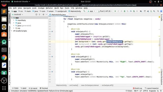The image size is (163, 92).
Task: Open the File menu
Action: point(10,8)
